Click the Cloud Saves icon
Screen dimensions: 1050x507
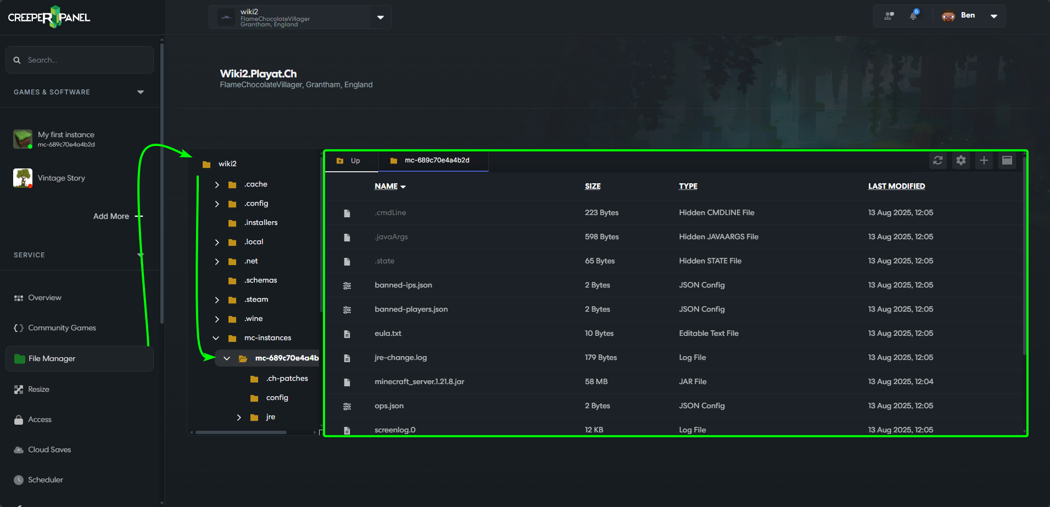[x=19, y=450]
